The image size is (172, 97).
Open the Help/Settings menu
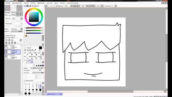(73, 3)
